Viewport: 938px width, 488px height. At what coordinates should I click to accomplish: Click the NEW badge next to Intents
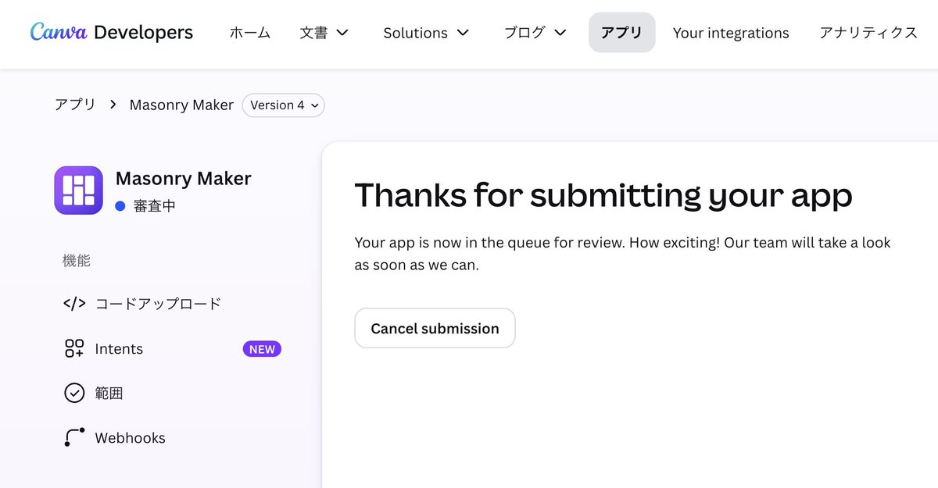click(x=262, y=349)
